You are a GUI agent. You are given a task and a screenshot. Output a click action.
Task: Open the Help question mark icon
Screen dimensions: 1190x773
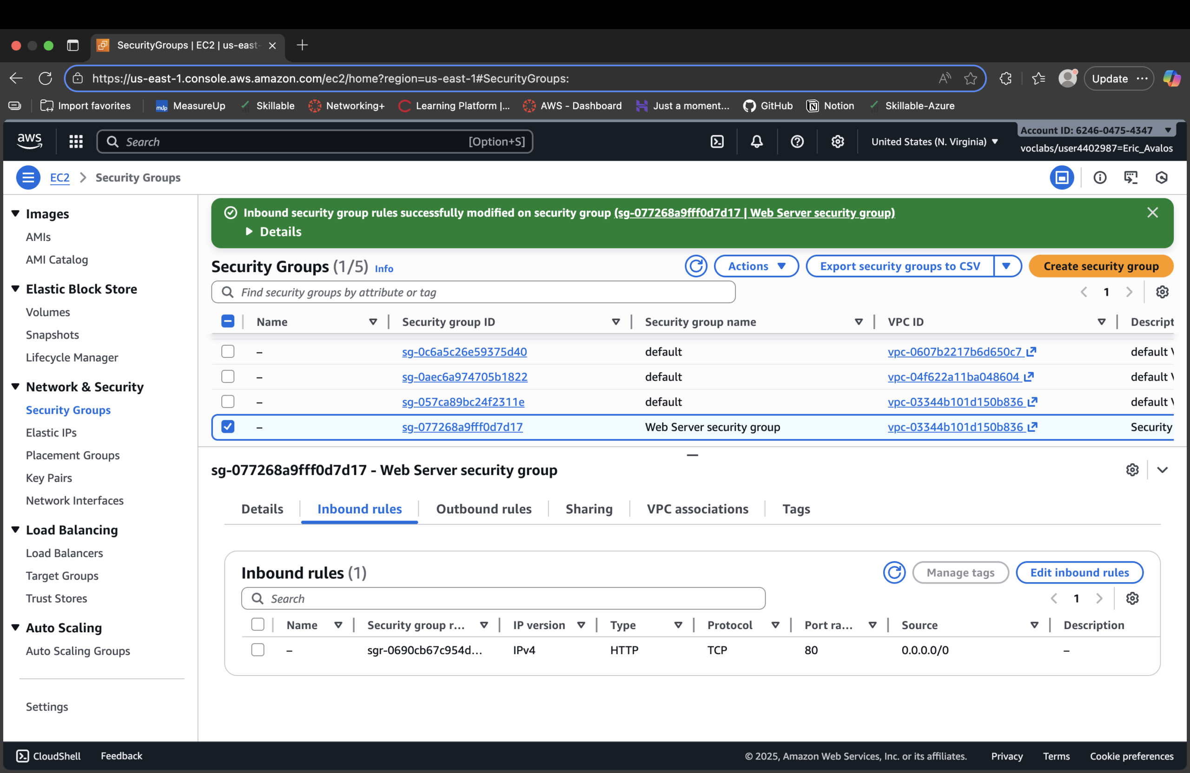797,141
